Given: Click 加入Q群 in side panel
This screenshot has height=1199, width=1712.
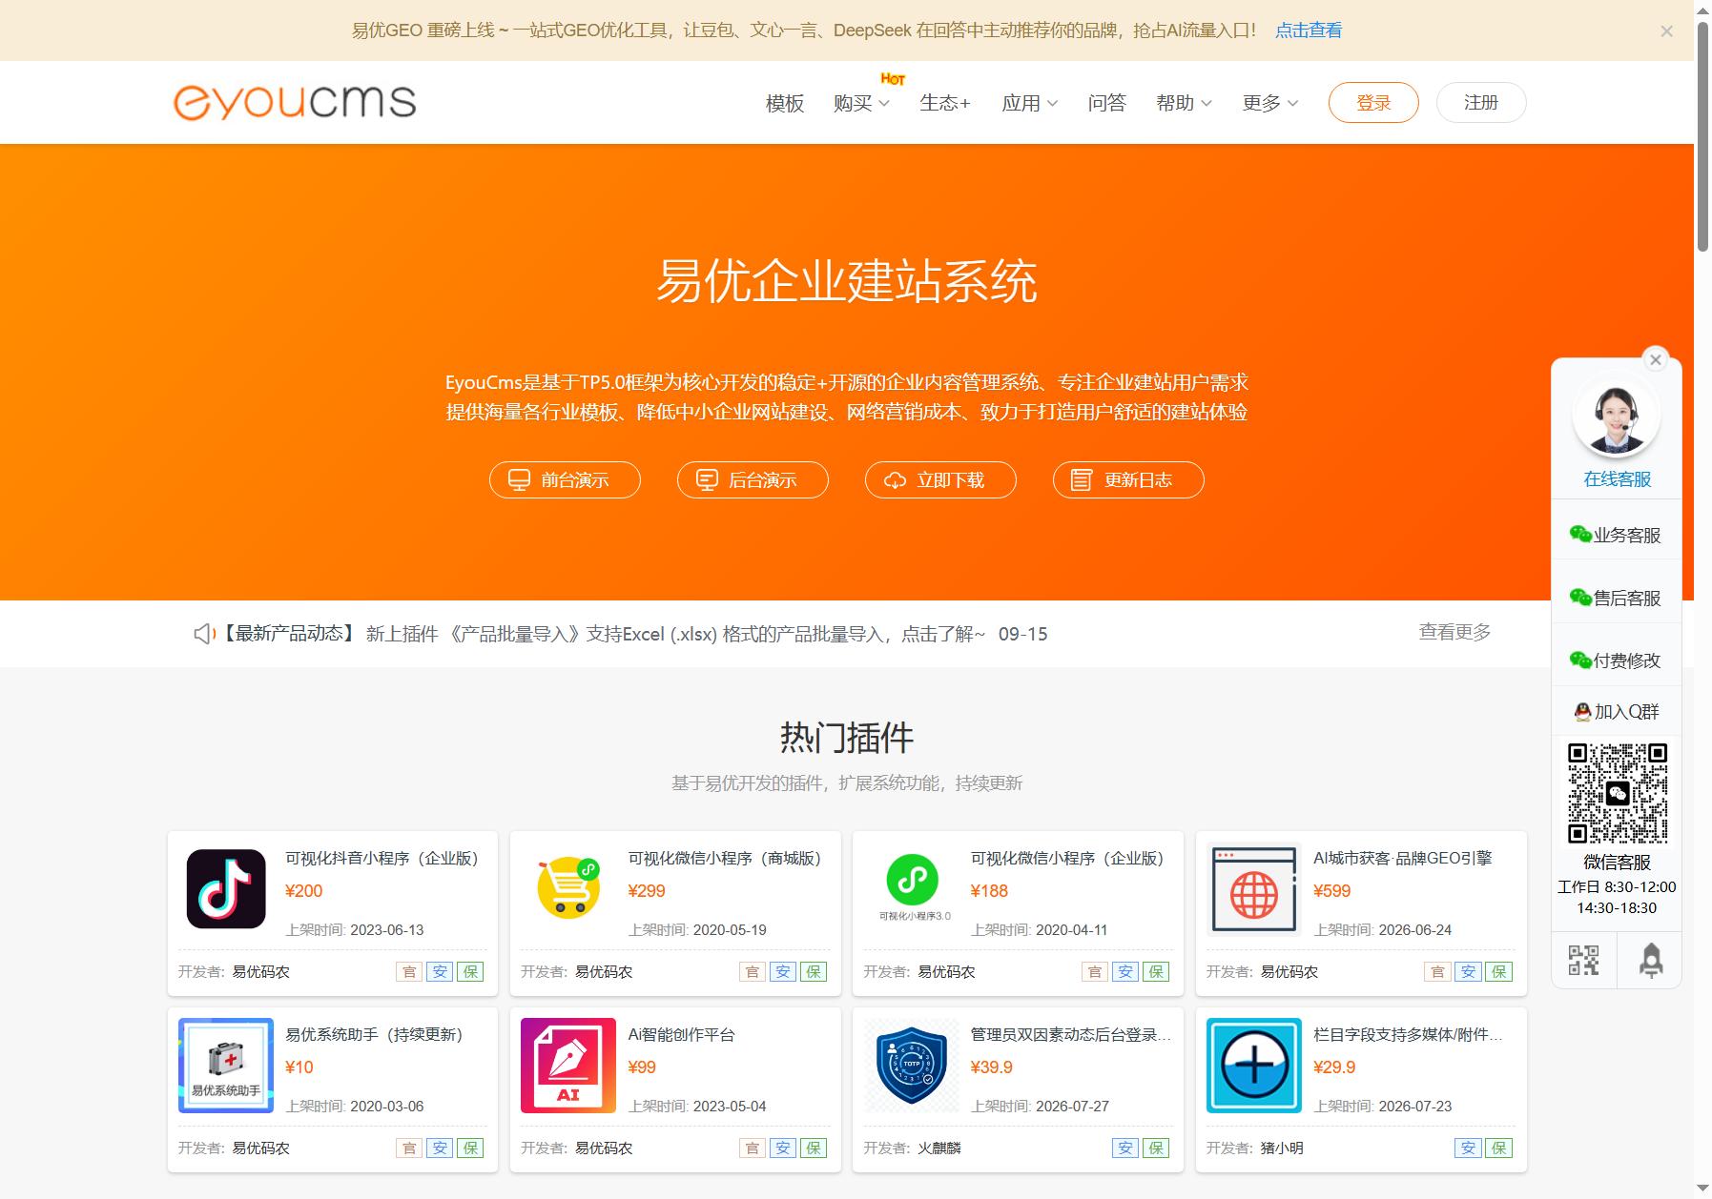Looking at the screenshot, I should [1617, 712].
